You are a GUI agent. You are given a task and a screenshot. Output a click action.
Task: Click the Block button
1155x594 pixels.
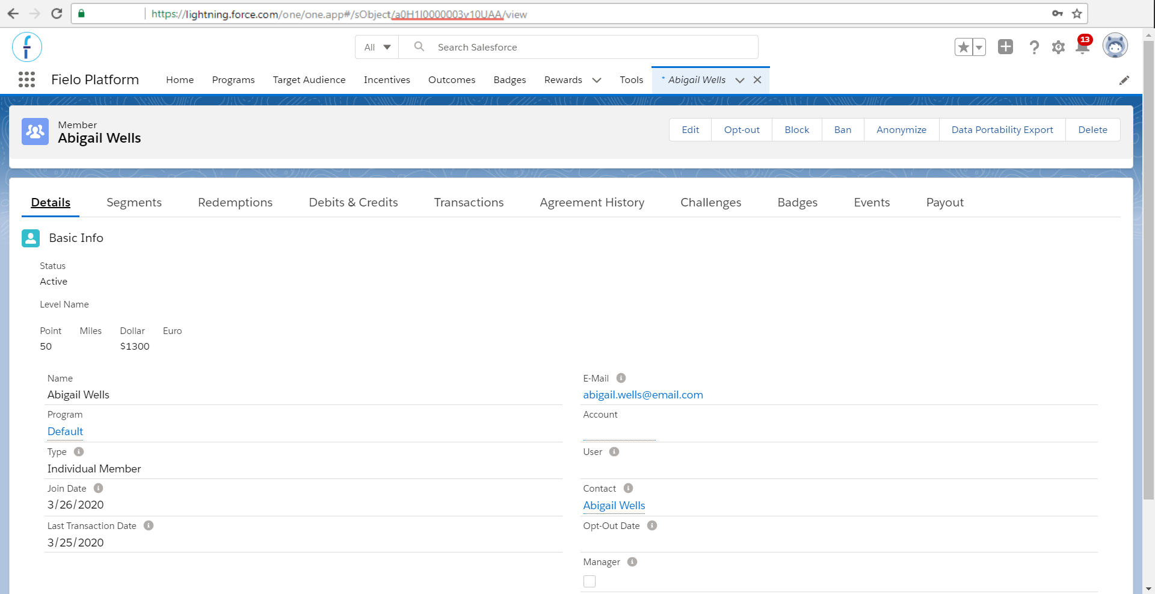tap(797, 129)
